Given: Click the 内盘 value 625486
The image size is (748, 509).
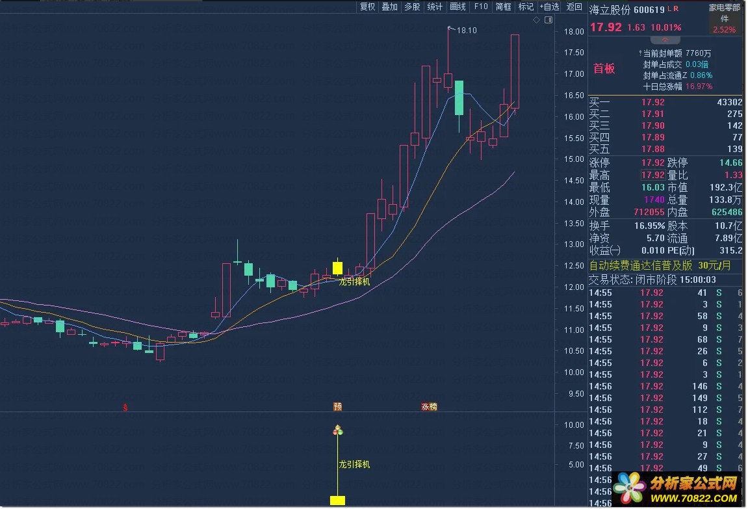Looking at the screenshot, I should (727, 213).
